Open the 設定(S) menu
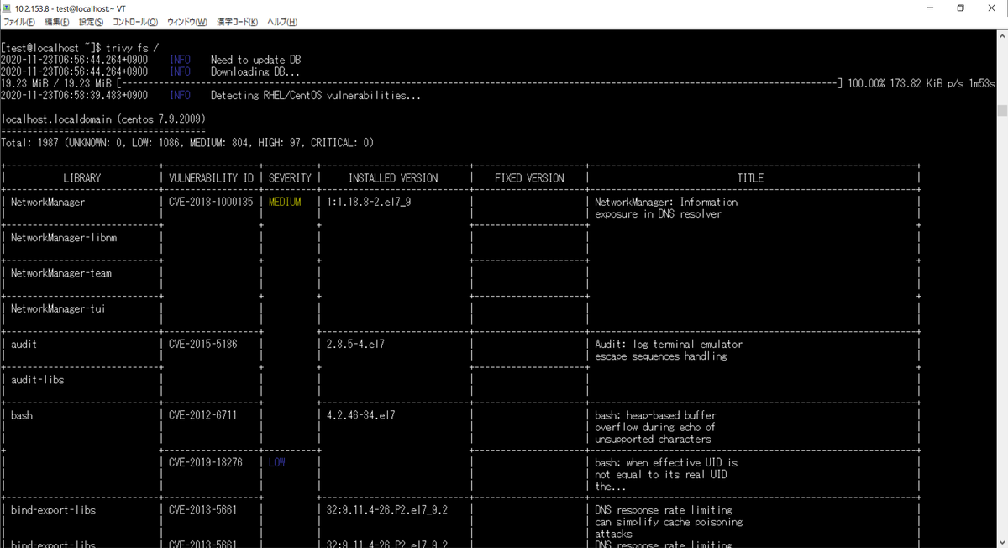 [x=92, y=22]
